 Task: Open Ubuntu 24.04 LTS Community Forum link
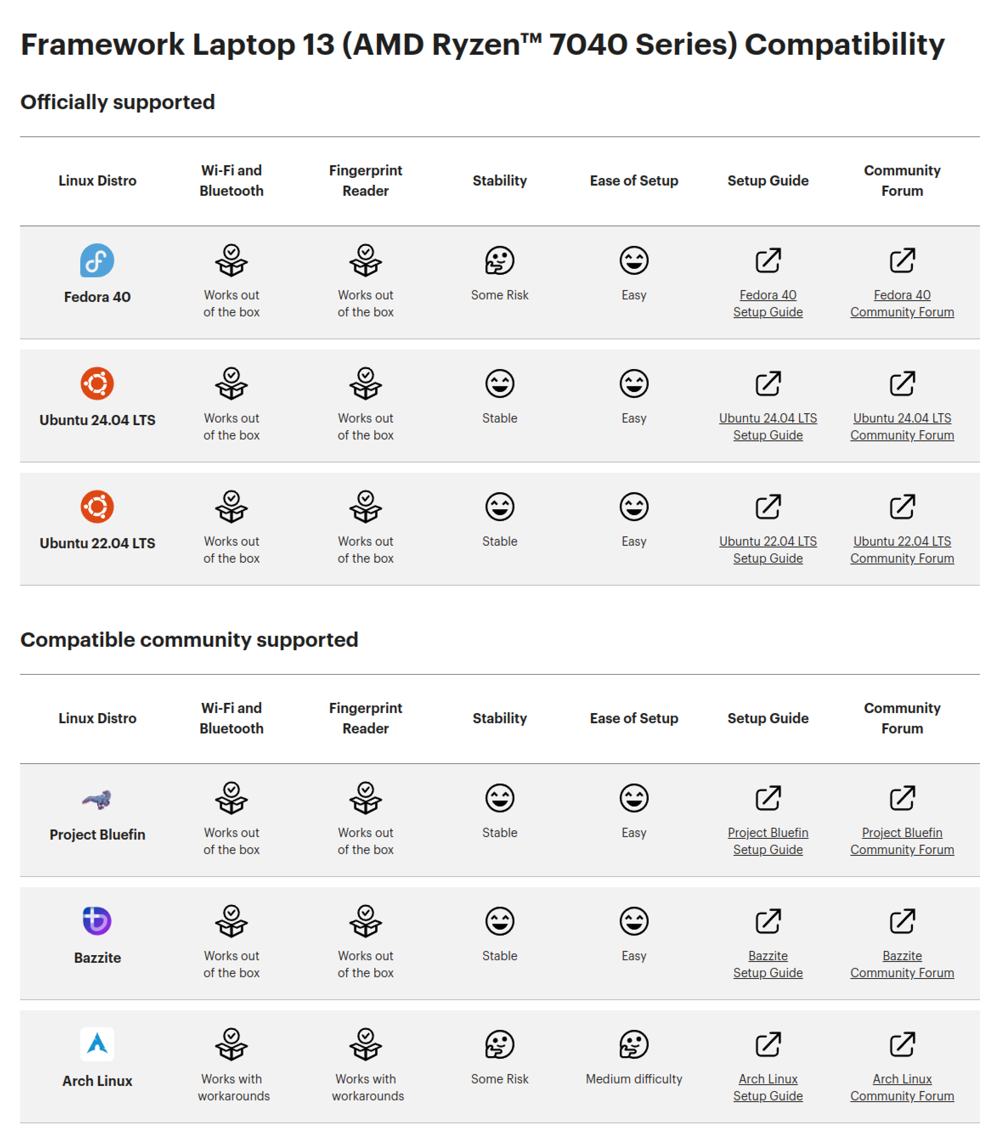tap(902, 426)
